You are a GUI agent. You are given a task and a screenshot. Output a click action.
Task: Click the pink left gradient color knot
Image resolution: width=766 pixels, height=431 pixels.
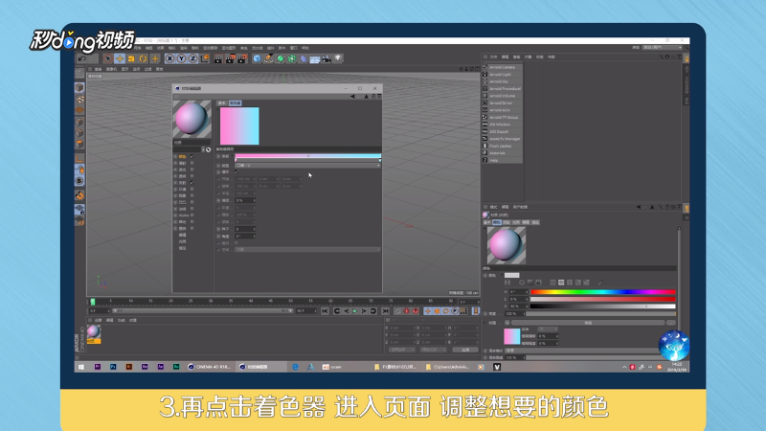[236, 160]
